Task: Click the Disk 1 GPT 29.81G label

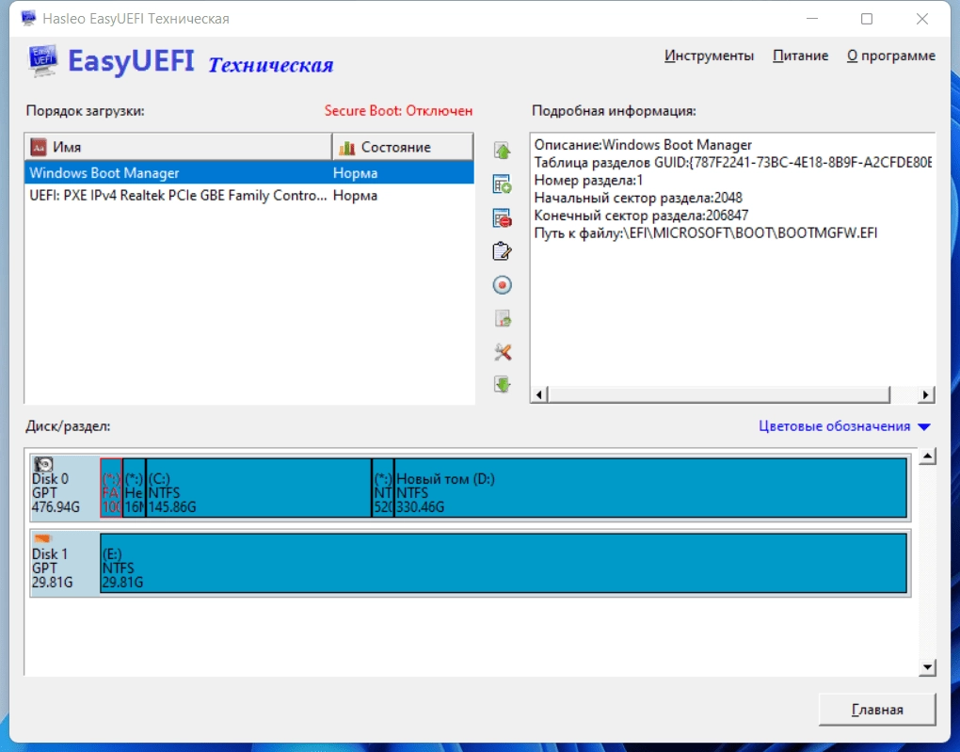Action: (x=52, y=568)
